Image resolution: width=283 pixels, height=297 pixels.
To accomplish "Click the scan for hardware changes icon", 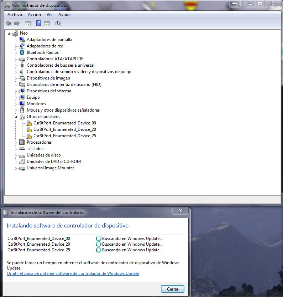I will (58, 24).
